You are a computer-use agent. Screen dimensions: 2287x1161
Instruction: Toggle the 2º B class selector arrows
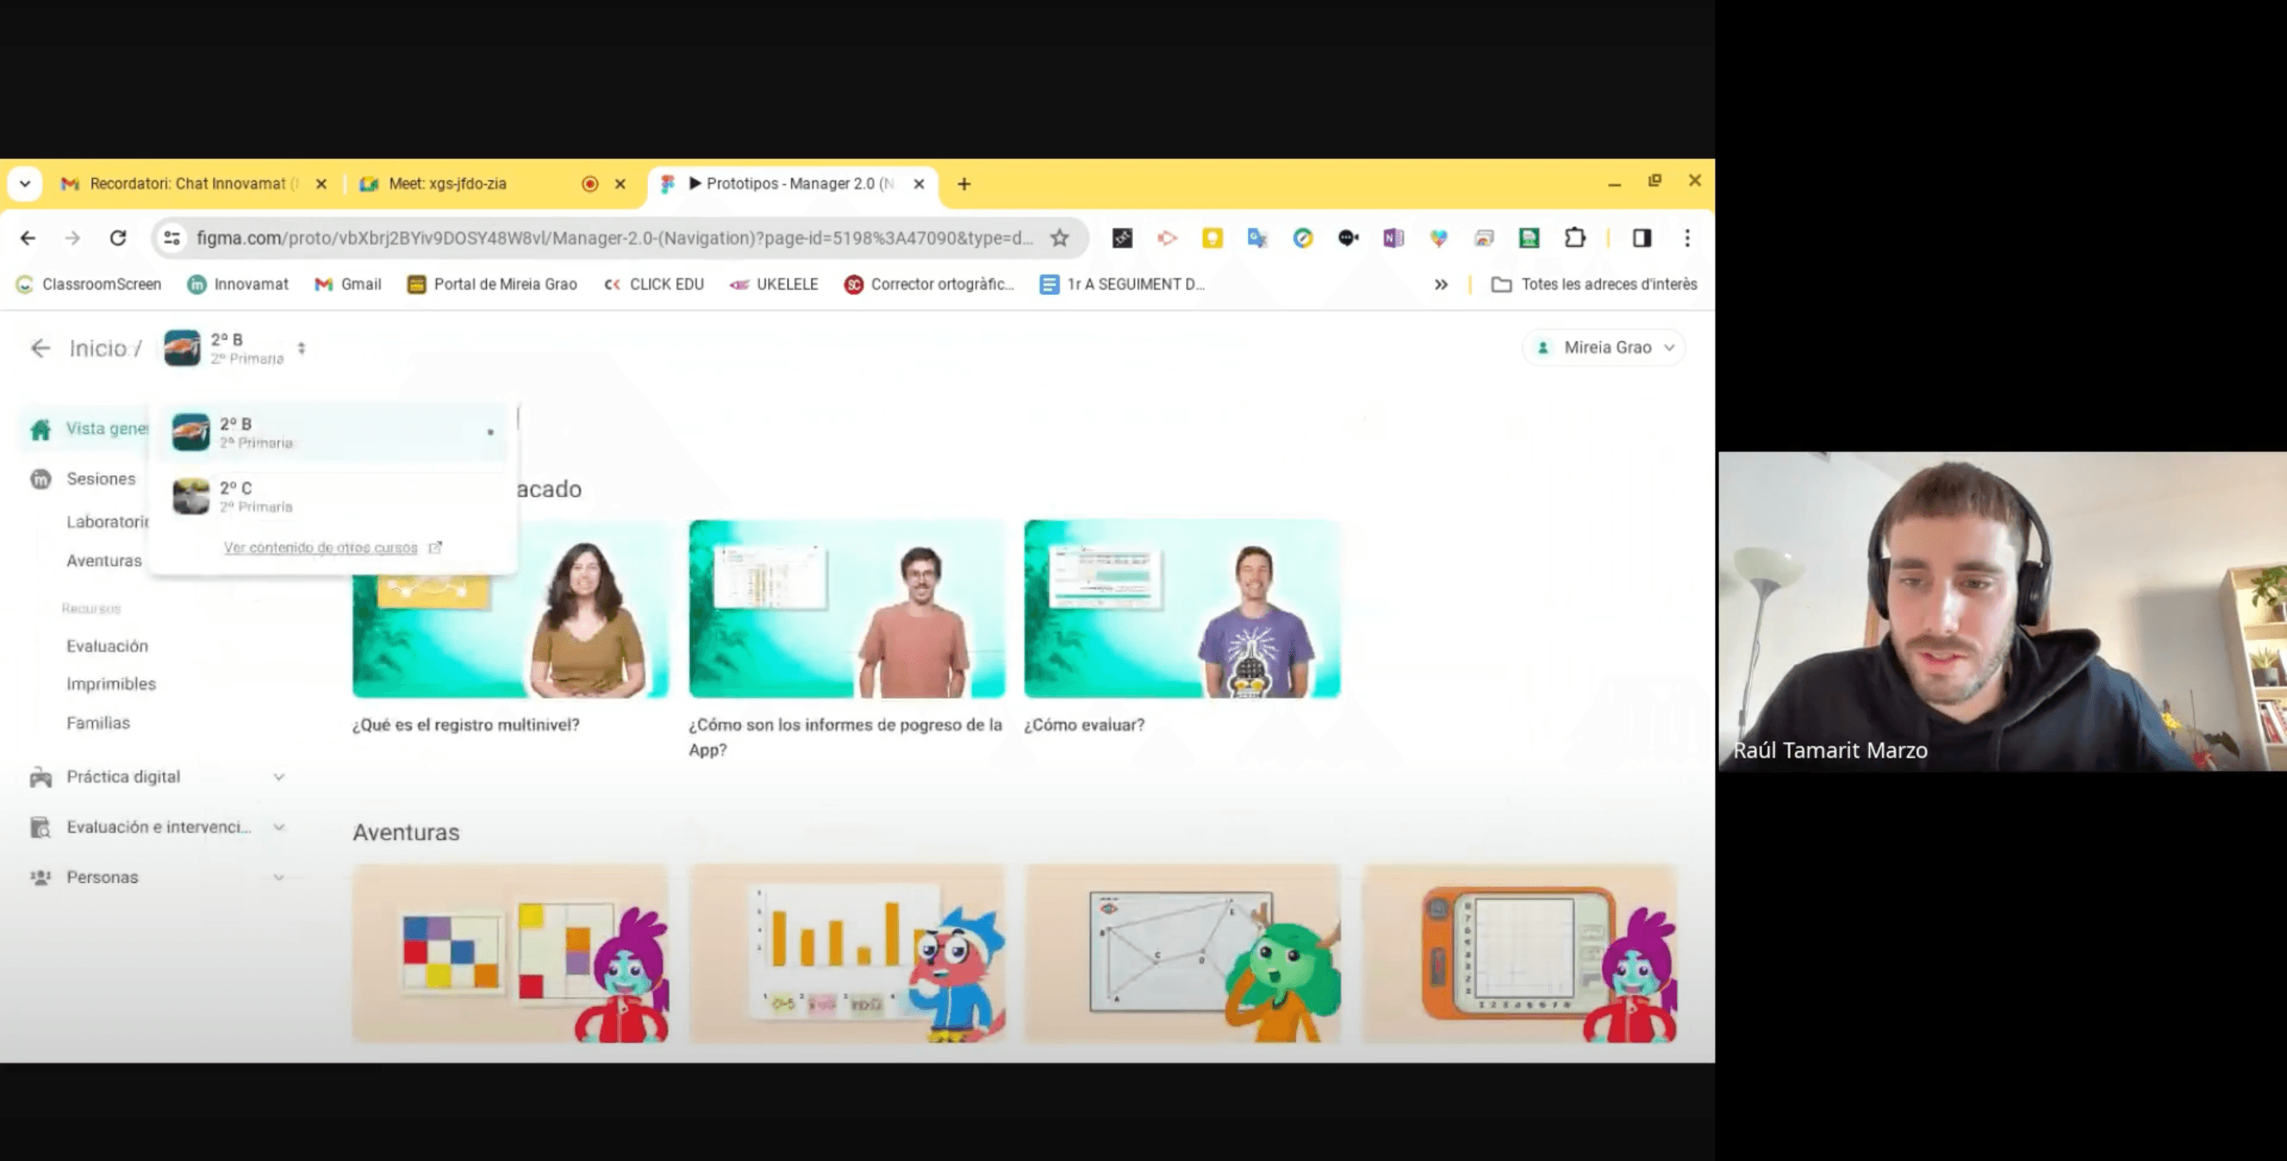pyautogui.click(x=302, y=349)
